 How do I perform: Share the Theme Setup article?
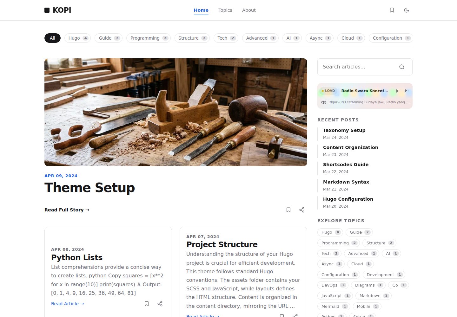(x=302, y=210)
